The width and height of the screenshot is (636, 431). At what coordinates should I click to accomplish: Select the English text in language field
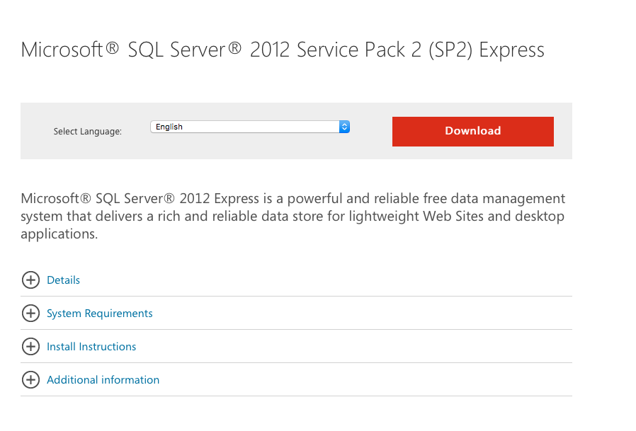(169, 127)
